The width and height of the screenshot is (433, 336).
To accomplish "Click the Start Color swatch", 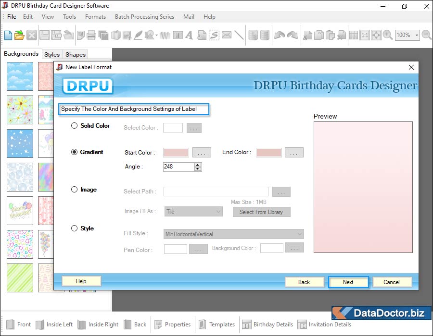I will [176, 152].
